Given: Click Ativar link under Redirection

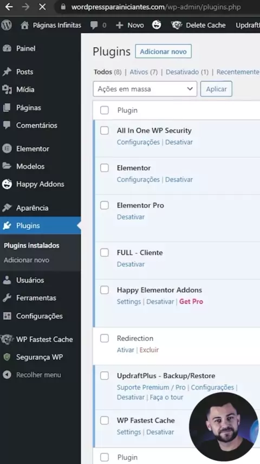Looking at the screenshot, I should coord(126,350).
